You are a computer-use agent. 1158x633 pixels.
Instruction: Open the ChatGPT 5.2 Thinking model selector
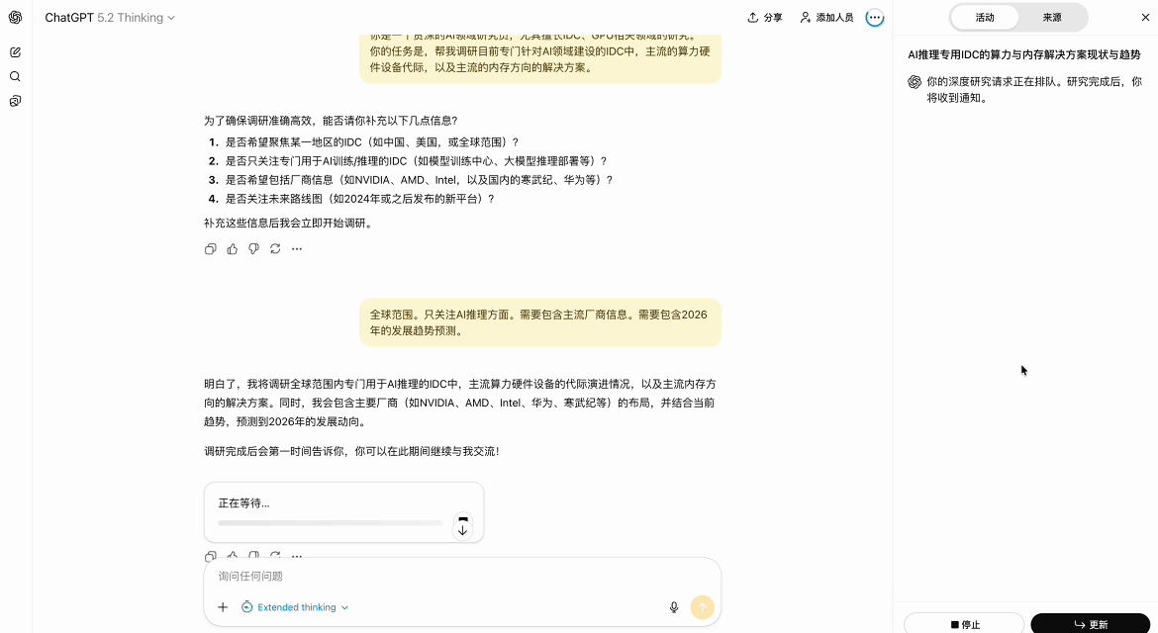click(x=110, y=18)
